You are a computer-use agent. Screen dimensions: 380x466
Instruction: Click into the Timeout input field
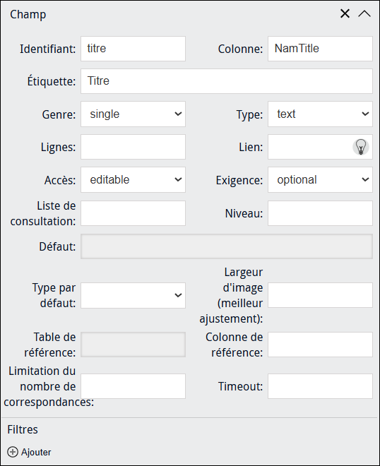320,386
